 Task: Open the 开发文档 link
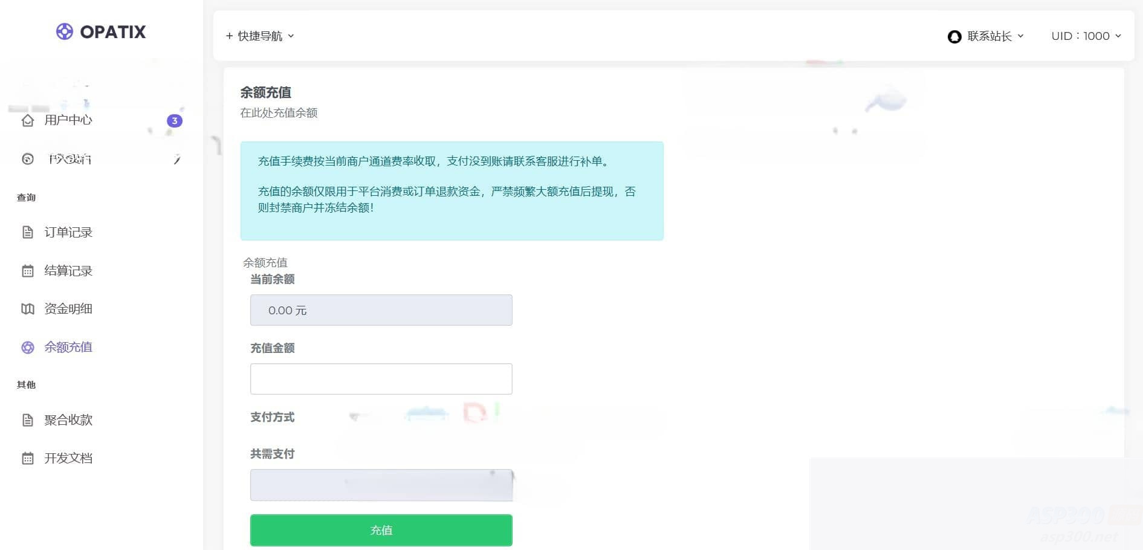click(68, 458)
